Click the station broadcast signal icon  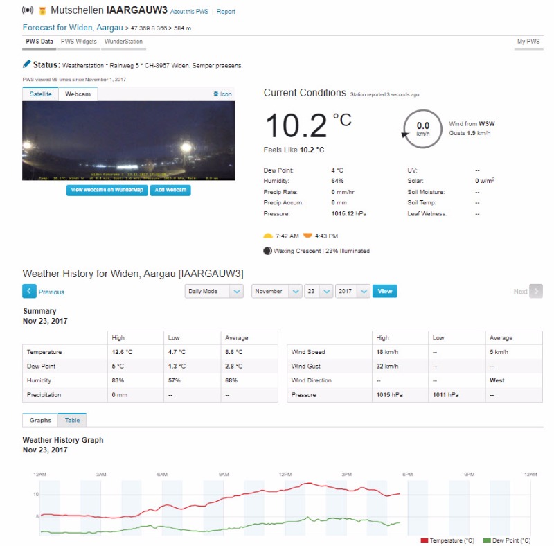coord(28,11)
